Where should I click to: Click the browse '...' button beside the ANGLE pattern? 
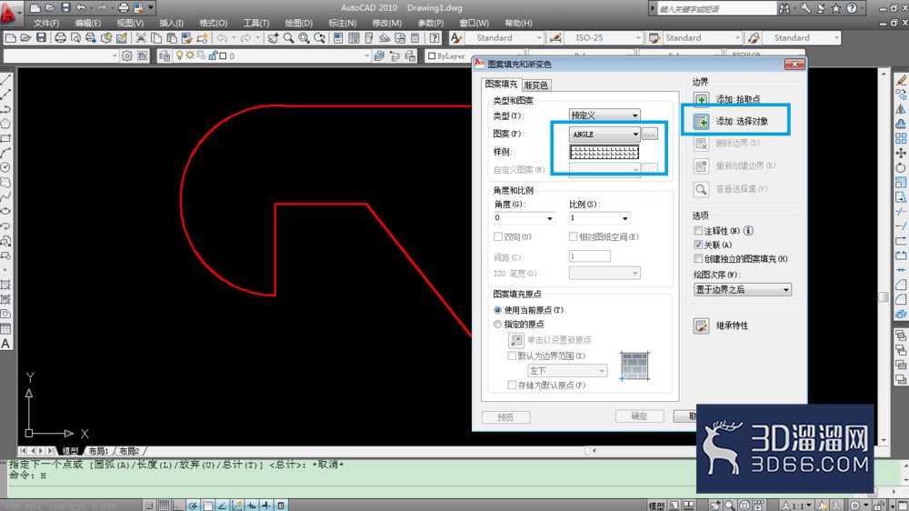coord(649,134)
